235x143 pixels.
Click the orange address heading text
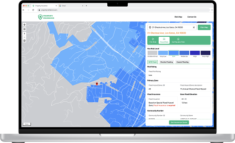point(166,33)
